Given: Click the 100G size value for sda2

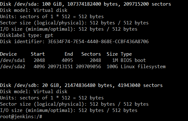Looking at the screenshot, I should click(x=112, y=67).
